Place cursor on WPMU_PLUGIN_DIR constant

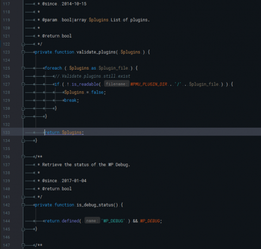pyautogui.click(x=149, y=84)
